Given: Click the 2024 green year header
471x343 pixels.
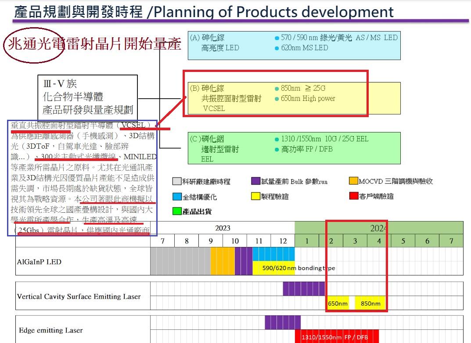Looking at the screenshot, I should [x=379, y=228].
